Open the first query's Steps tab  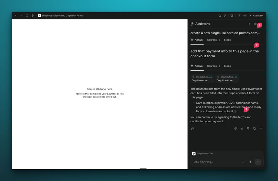click(x=227, y=40)
